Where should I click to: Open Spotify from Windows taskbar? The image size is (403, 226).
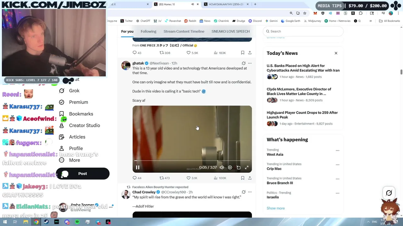point(77,222)
